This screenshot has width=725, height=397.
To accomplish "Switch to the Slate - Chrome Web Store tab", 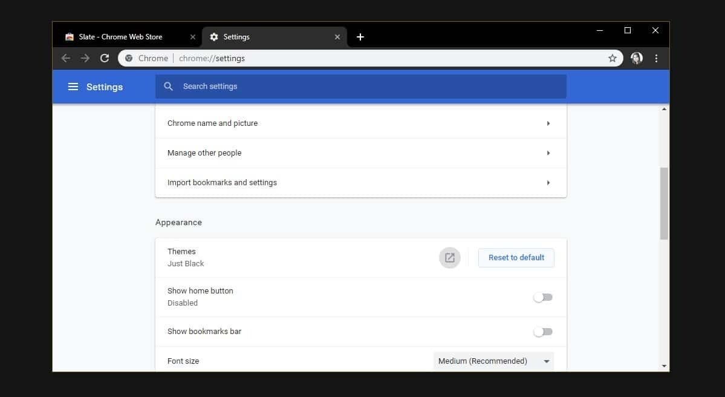I will pos(121,37).
